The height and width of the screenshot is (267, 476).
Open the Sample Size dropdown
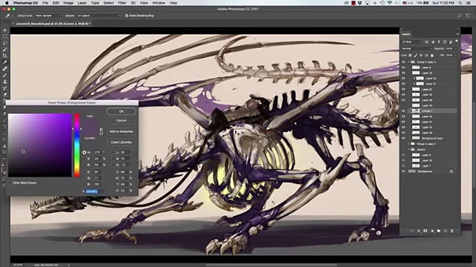coord(48,16)
